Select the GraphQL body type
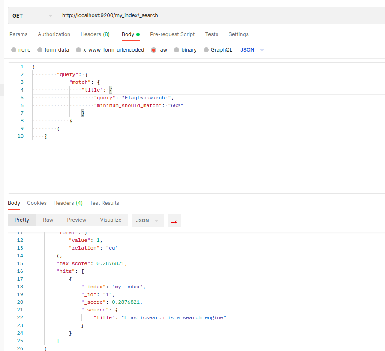385x351 pixels. (218, 50)
